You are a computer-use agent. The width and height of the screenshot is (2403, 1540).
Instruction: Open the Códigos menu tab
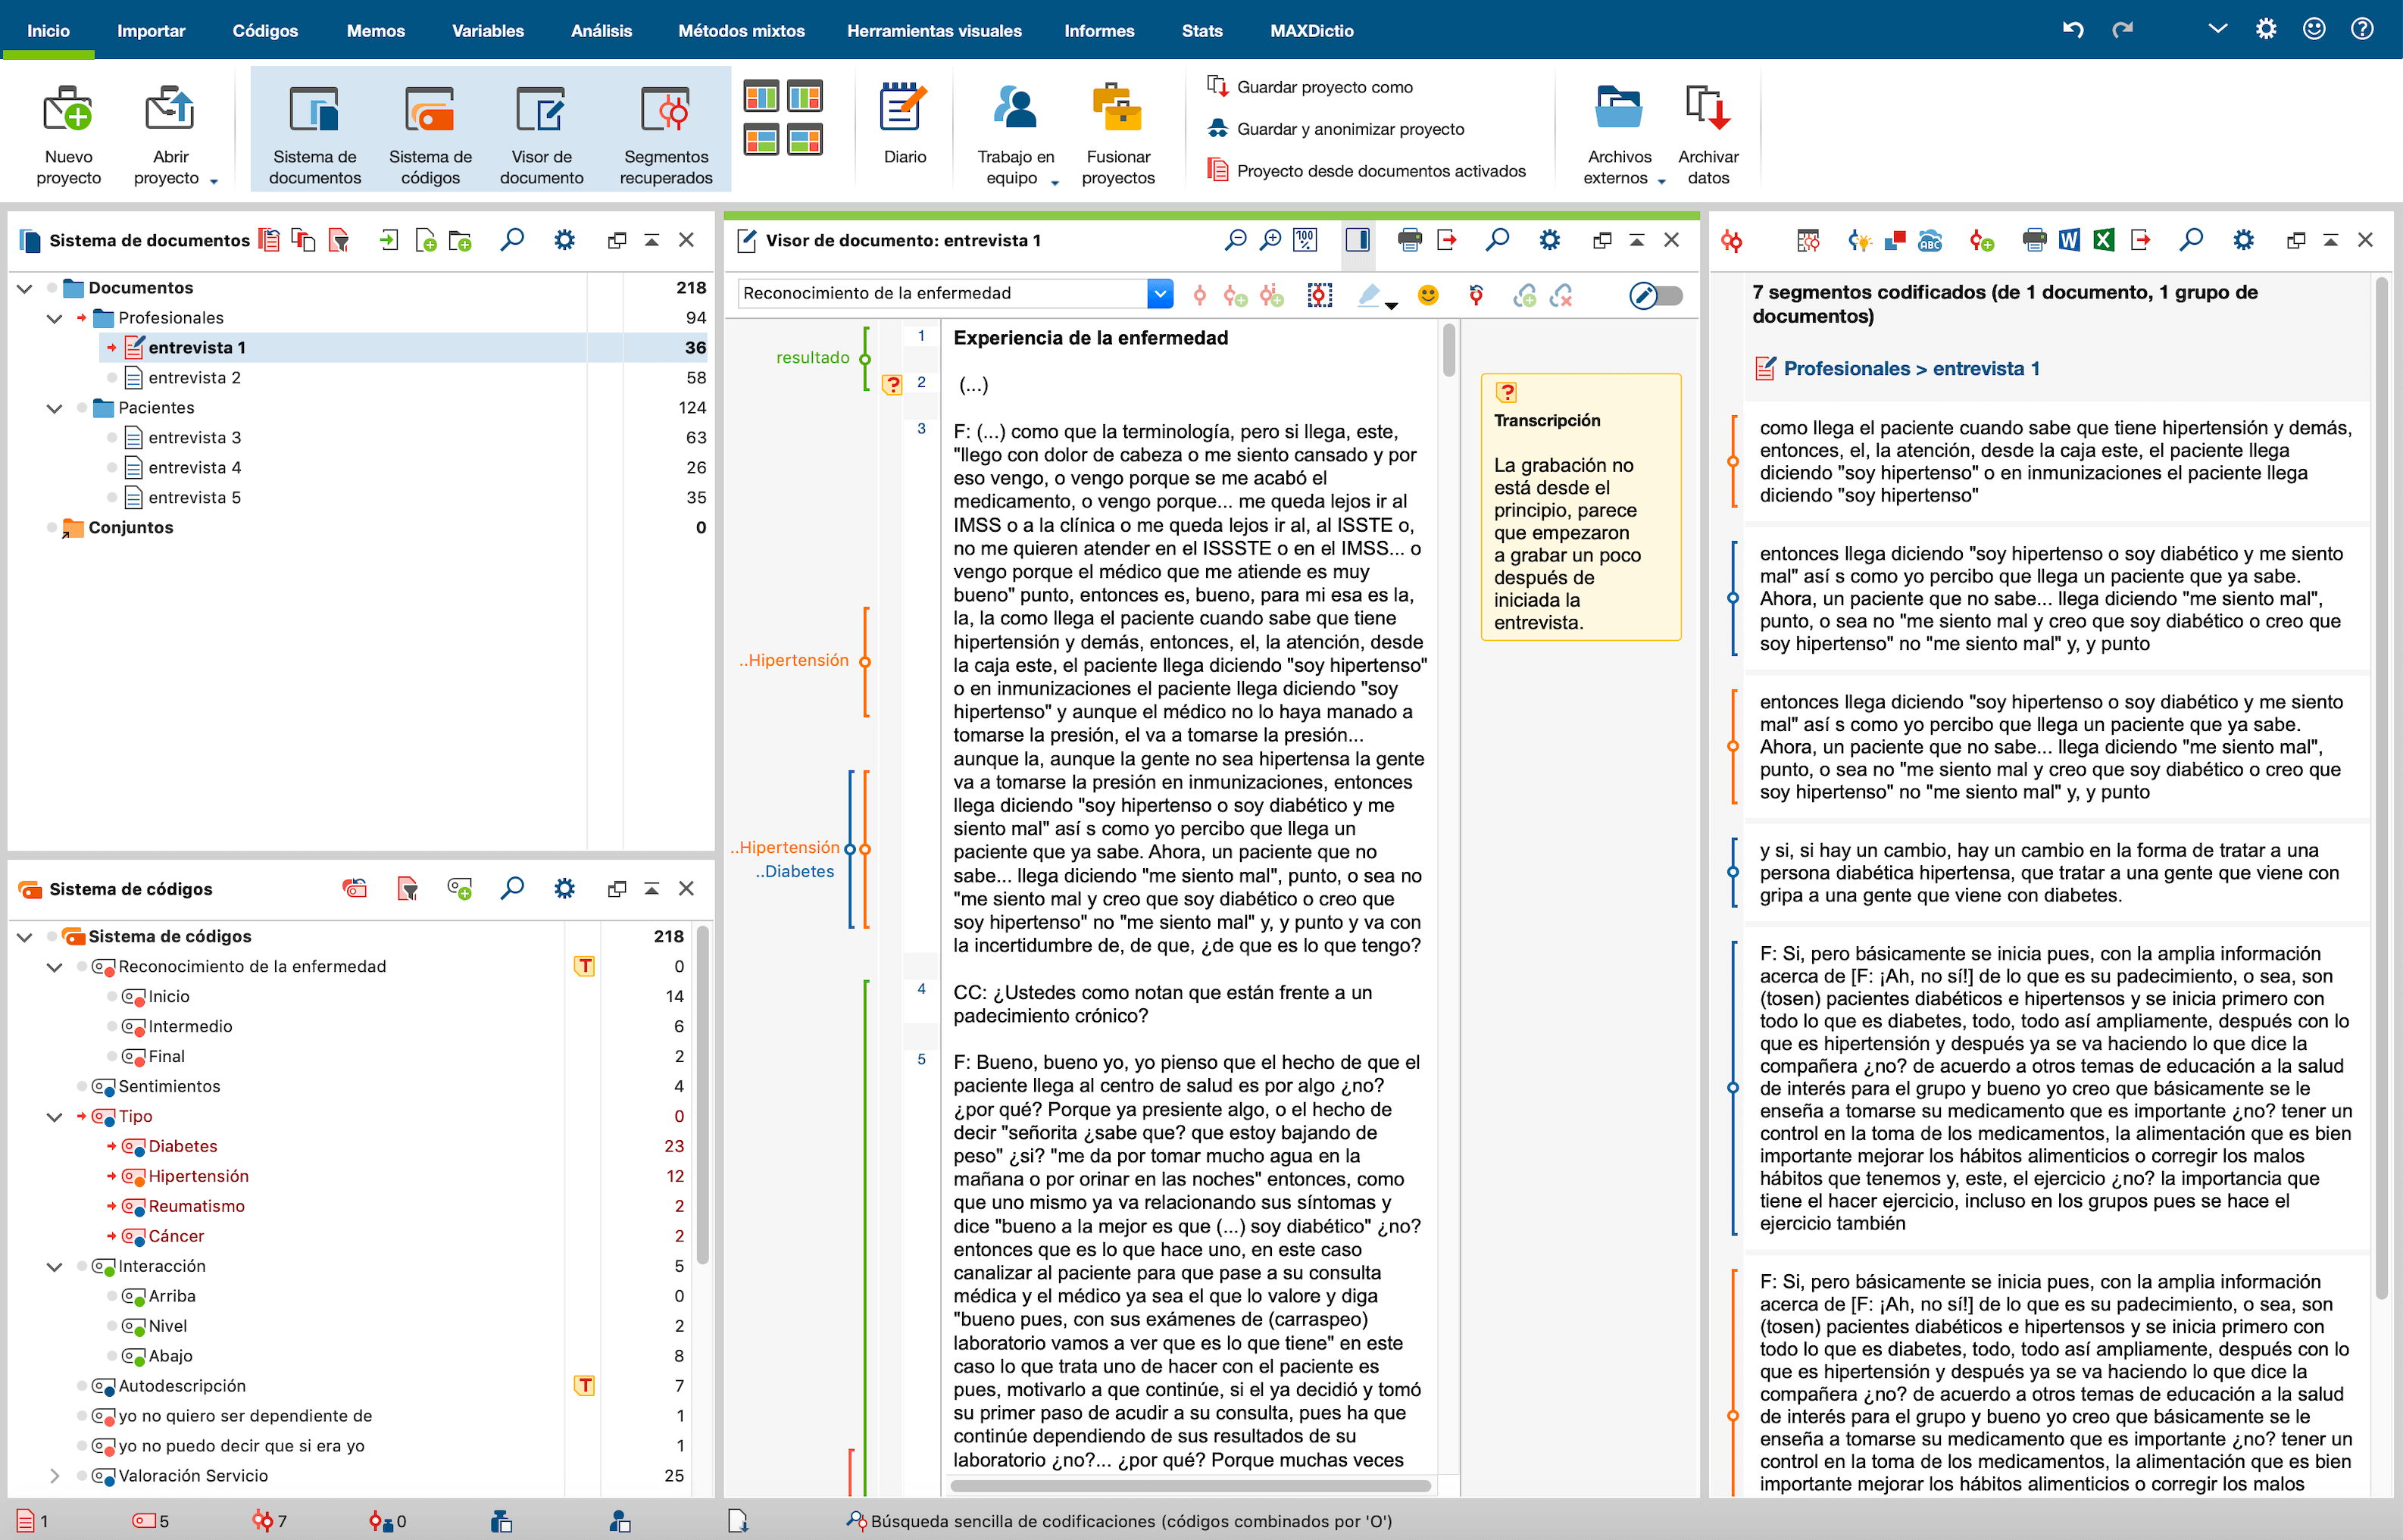click(265, 31)
